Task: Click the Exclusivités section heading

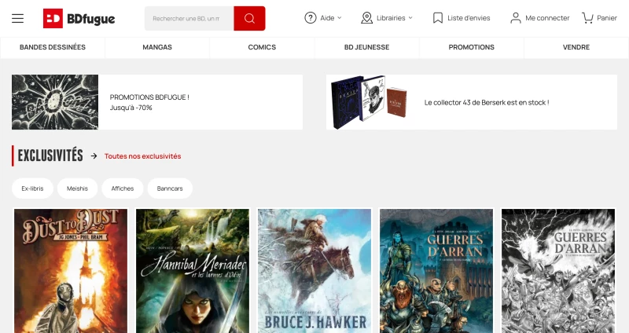Action: coord(50,156)
